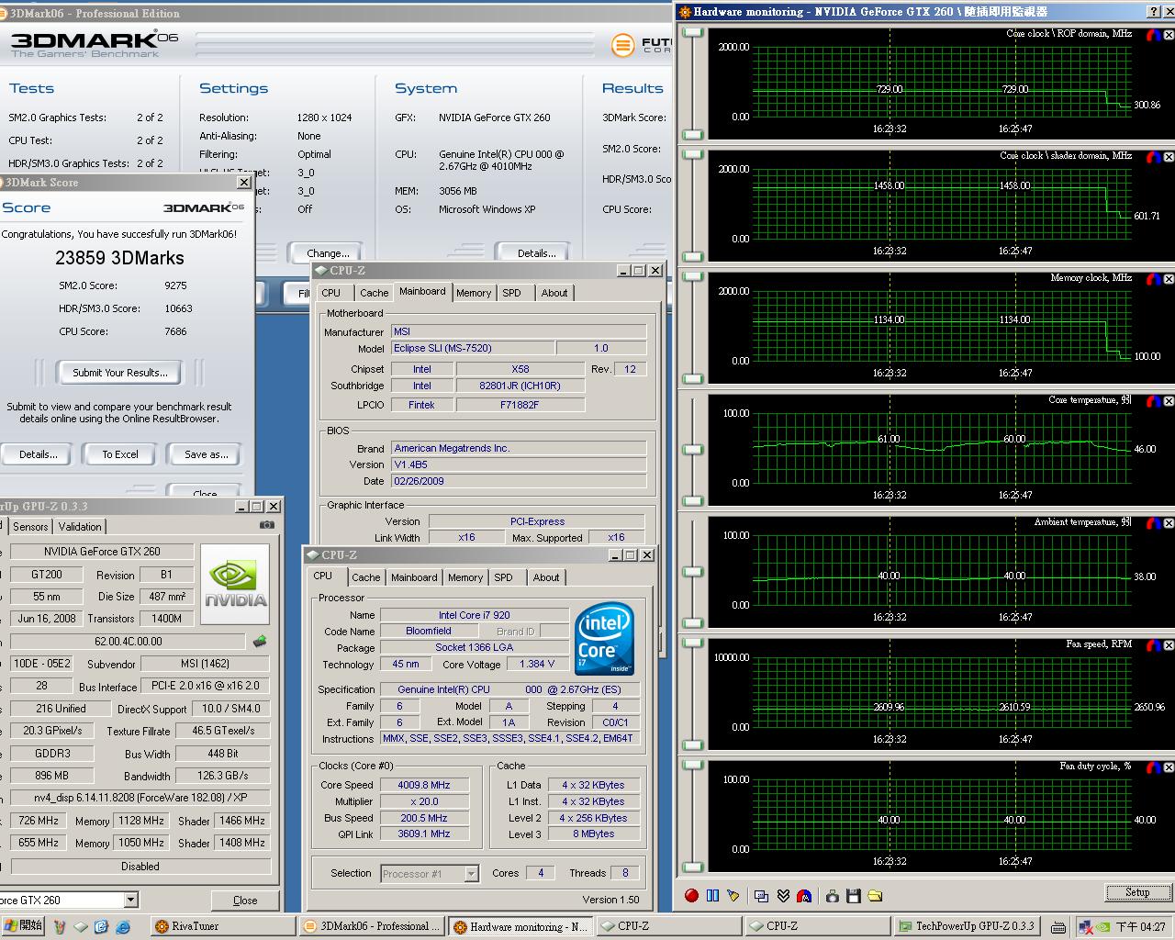Click the Core Voltage 1.384 V value
Viewport: 1175px width, 940px height.
point(536,664)
